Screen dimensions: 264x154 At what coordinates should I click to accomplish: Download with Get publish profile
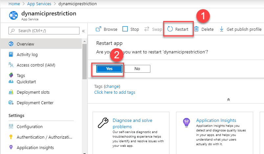coord(240,29)
